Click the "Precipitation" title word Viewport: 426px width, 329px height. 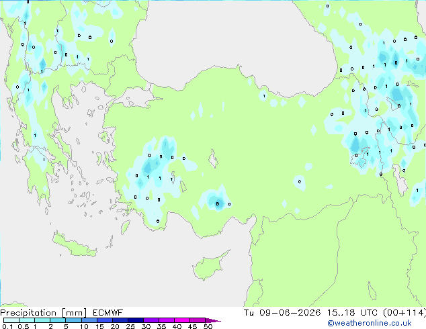(x=28, y=313)
